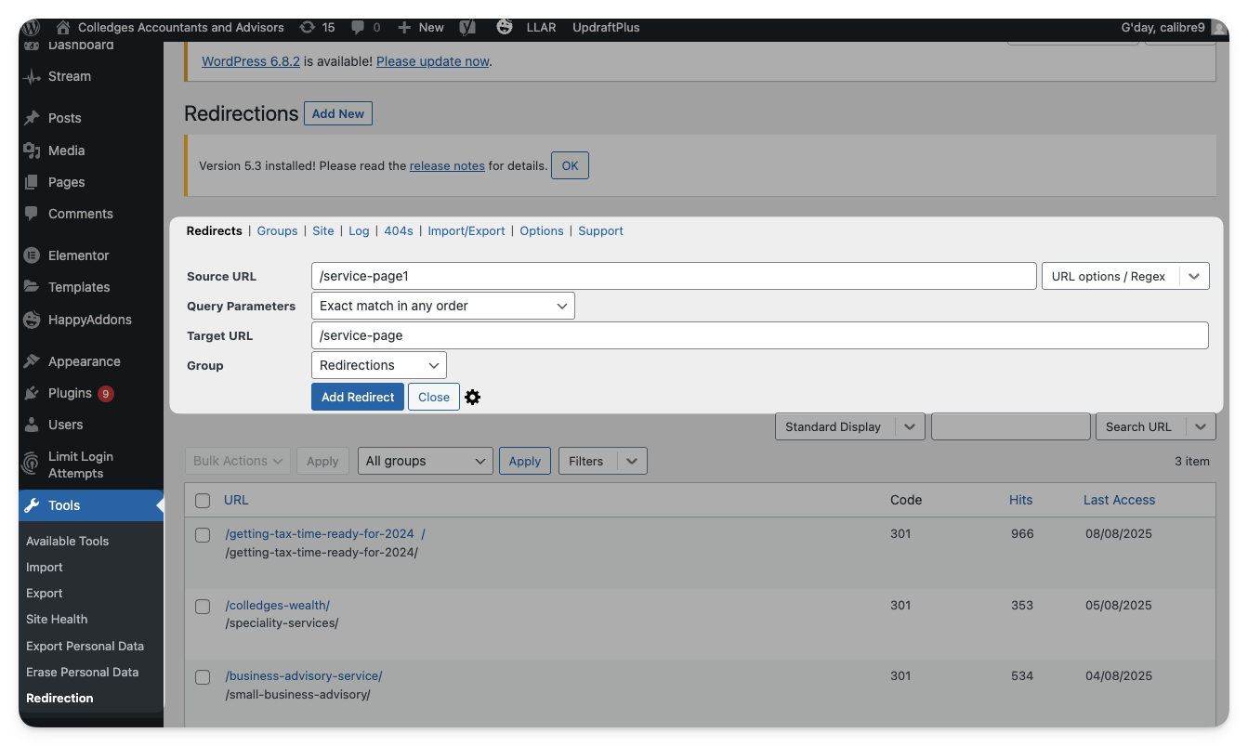1248x746 pixels.
Task: Open the release notes link
Action: pyautogui.click(x=447, y=166)
